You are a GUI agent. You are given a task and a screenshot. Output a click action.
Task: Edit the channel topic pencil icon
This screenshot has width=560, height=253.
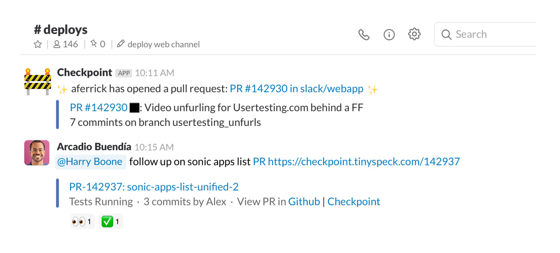[x=120, y=44]
